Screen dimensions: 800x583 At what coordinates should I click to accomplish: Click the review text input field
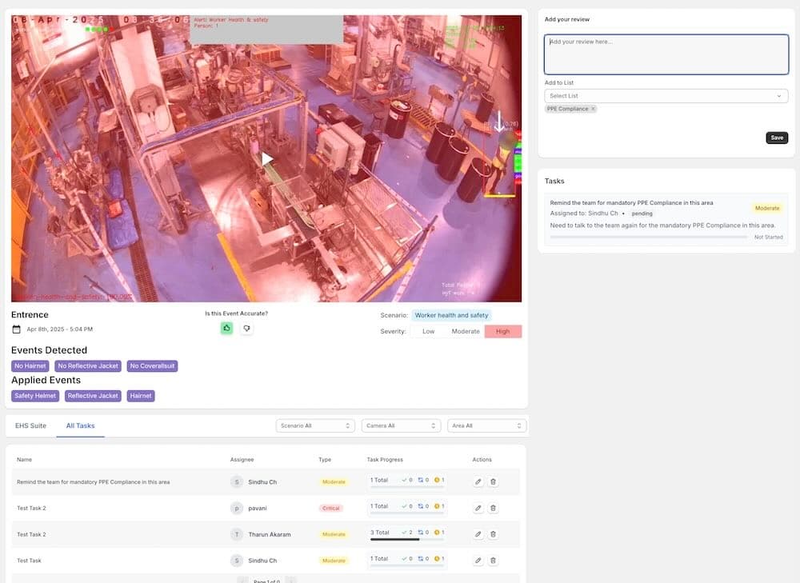point(666,54)
